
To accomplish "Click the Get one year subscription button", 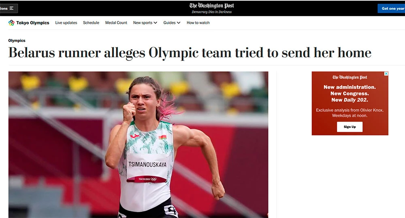I will (x=391, y=8).
